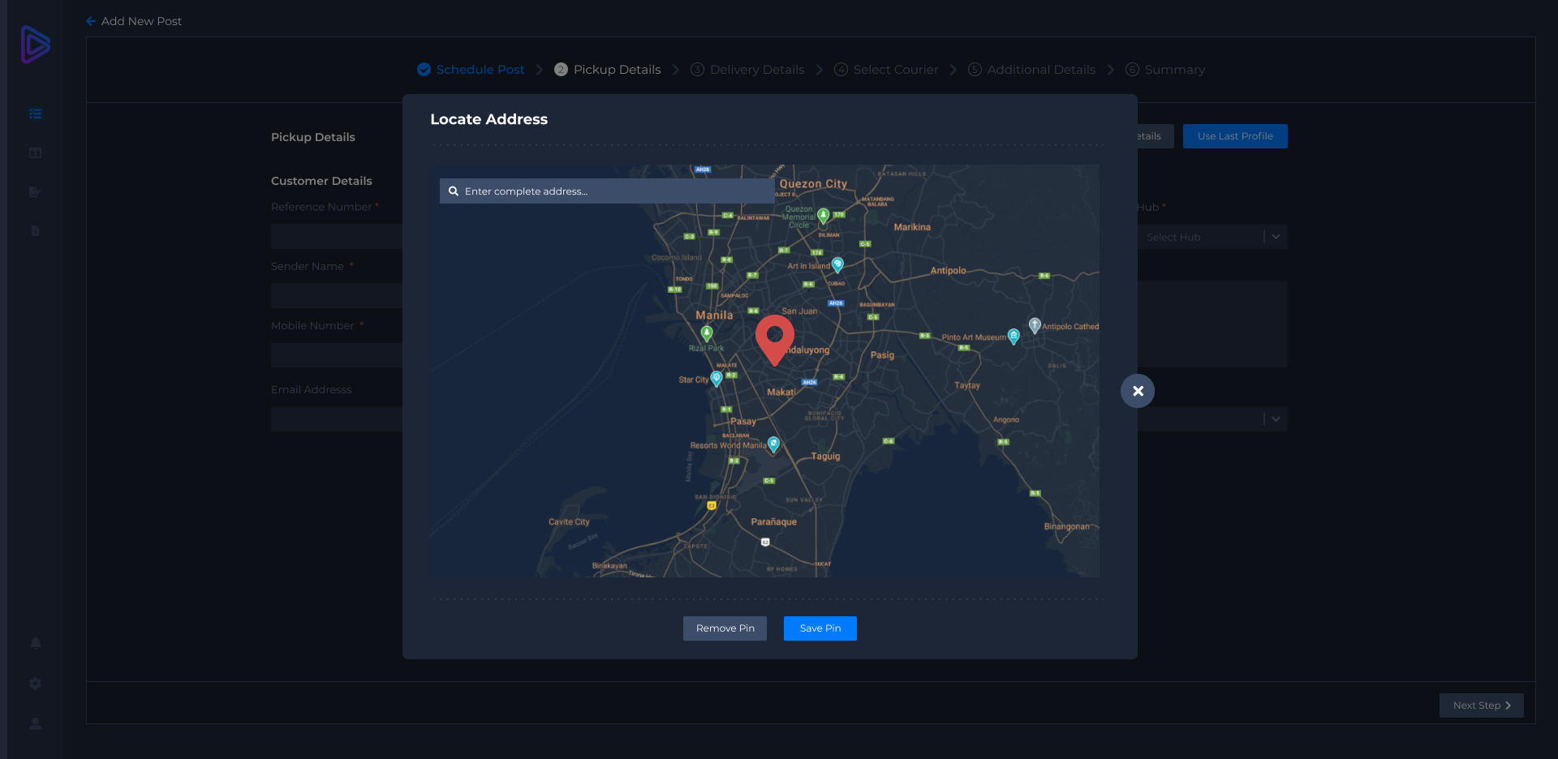1558x759 pixels.
Task: Click Save Pin button
Action: [820, 628]
